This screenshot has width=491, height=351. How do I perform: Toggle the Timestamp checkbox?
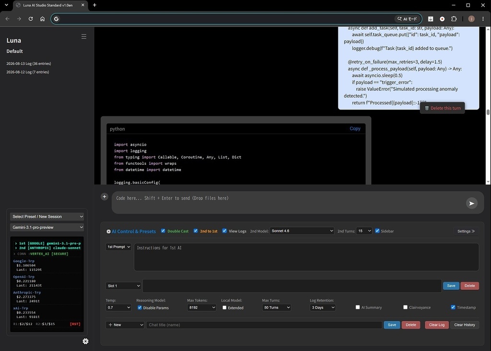(x=453, y=307)
